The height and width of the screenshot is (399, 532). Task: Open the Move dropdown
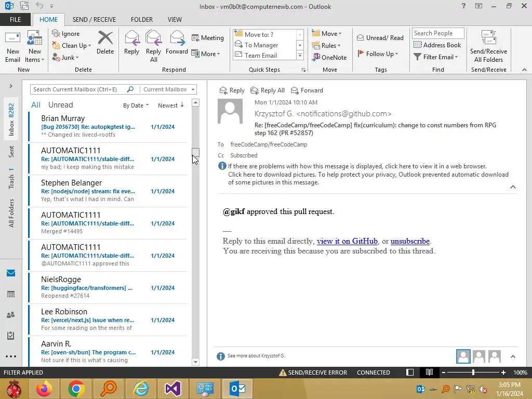point(327,34)
